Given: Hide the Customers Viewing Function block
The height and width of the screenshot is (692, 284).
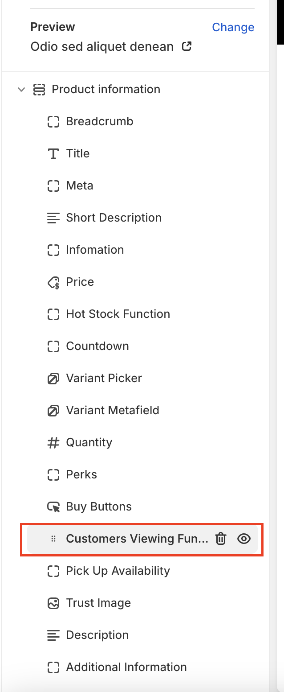Looking at the screenshot, I should click(244, 539).
